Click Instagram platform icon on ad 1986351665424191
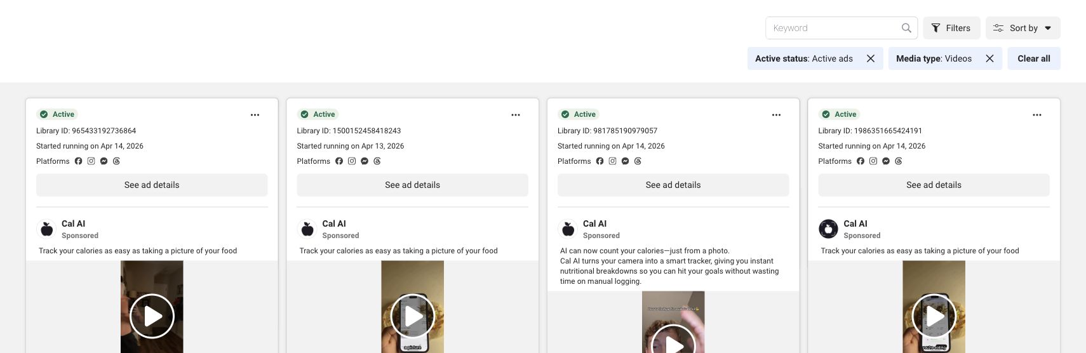 click(x=873, y=161)
